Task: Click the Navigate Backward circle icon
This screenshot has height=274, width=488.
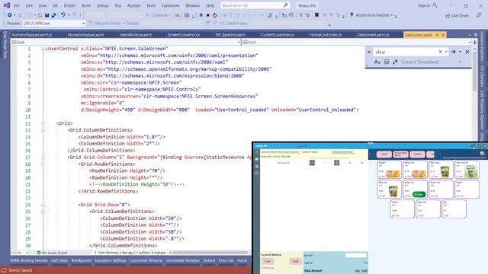Action: 10,15
